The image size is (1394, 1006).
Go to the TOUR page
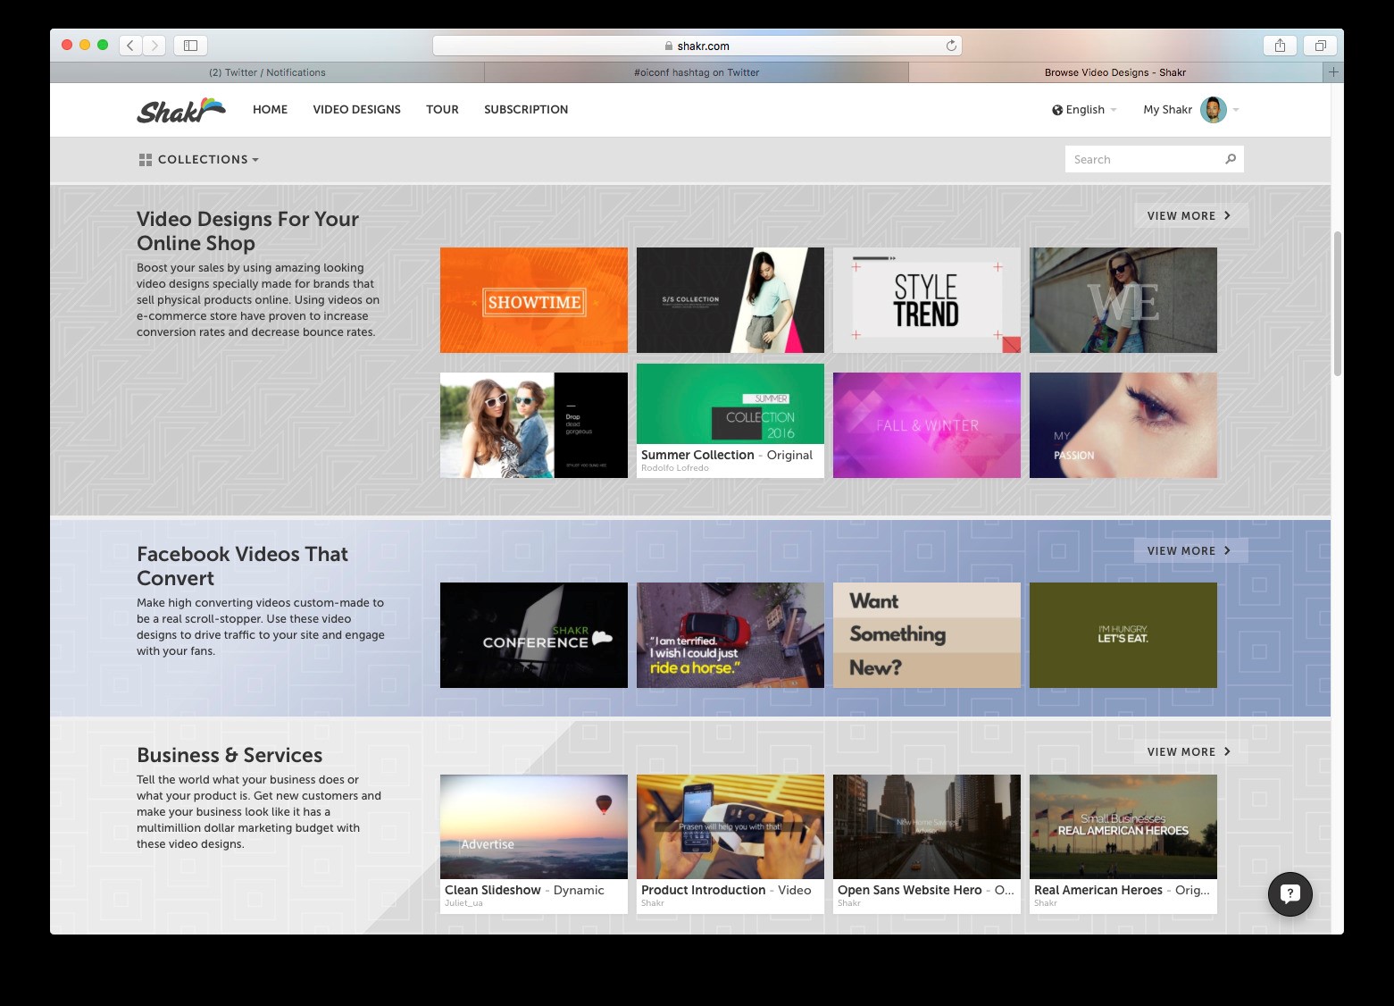pos(442,110)
